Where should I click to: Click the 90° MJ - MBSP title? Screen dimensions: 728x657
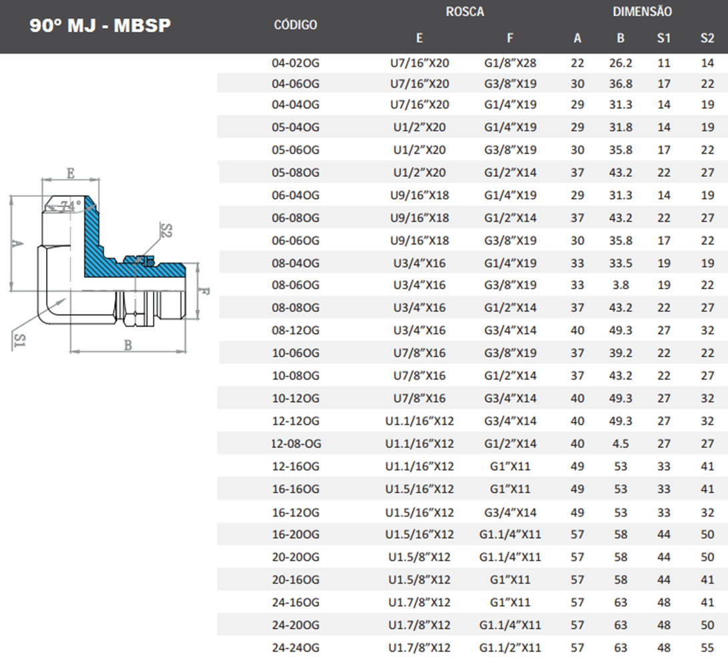[100, 26]
